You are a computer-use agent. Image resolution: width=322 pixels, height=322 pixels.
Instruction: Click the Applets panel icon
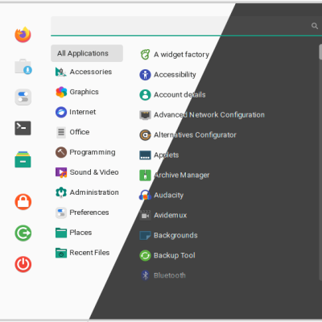(145, 155)
